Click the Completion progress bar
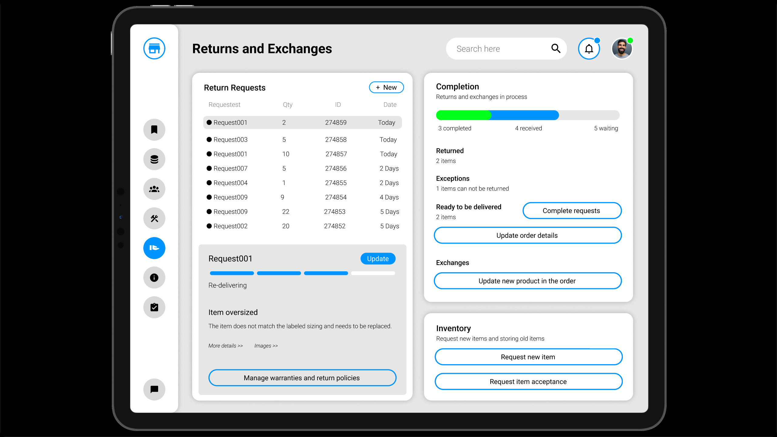Viewport: 777px width, 437px height. coord(528,115)
